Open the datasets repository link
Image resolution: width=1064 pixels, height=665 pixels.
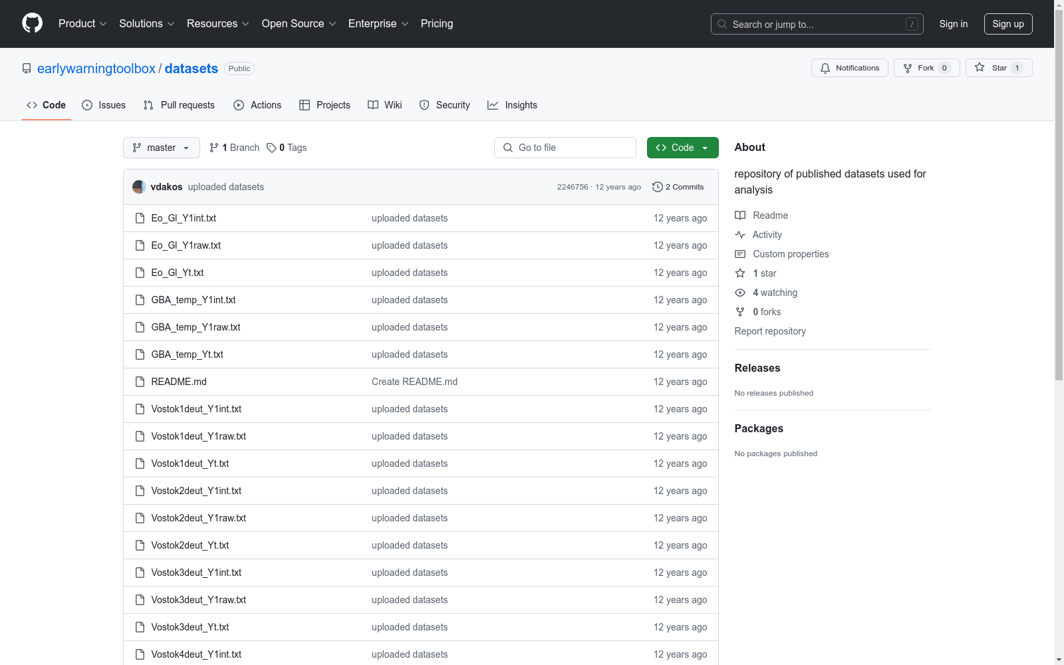pyautogui.click(x=192, y=68)
